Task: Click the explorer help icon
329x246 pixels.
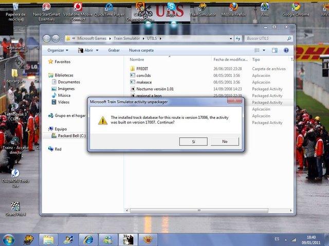Action: (286, 50)
